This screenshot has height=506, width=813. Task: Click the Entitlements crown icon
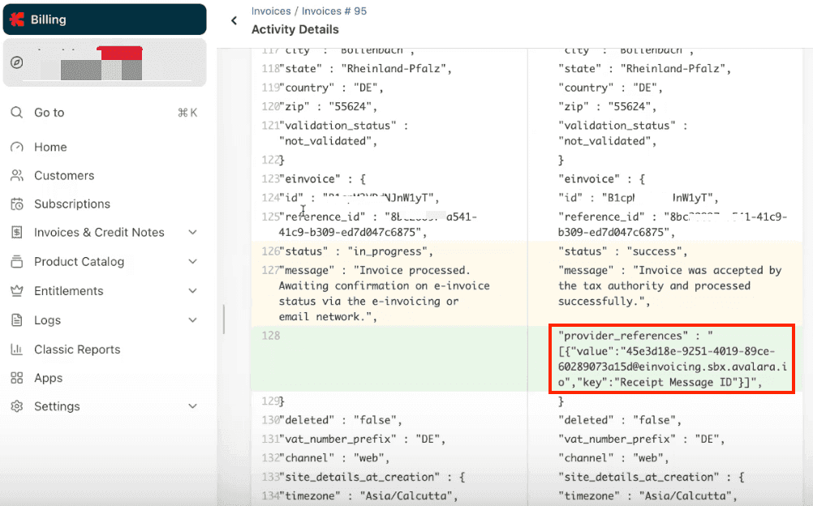pyautogui.click(x=17, y=291)
